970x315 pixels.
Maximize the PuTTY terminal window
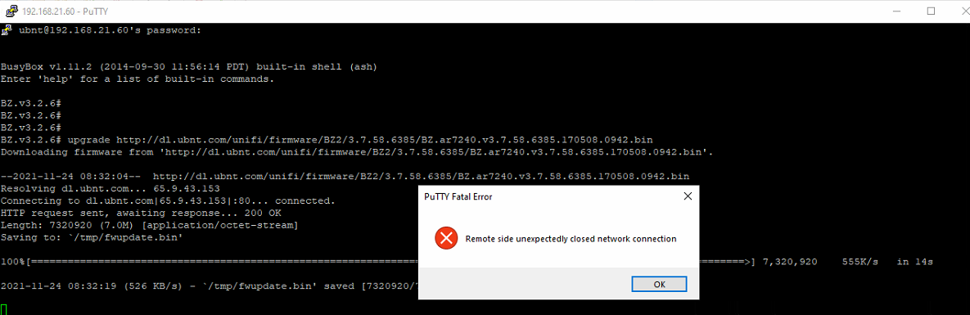tap(931, 11)
